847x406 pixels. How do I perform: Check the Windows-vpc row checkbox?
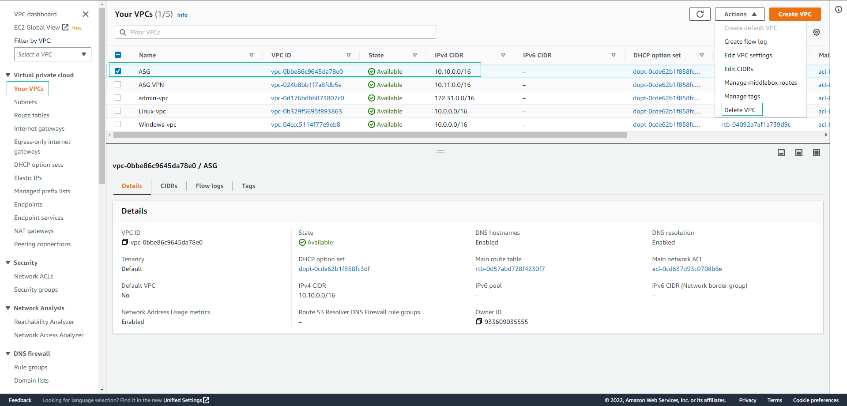[118, 124]
